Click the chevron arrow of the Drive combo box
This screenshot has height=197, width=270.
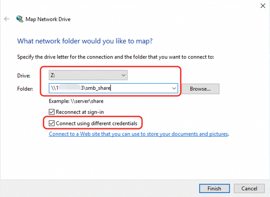click(x=124, y=75)
